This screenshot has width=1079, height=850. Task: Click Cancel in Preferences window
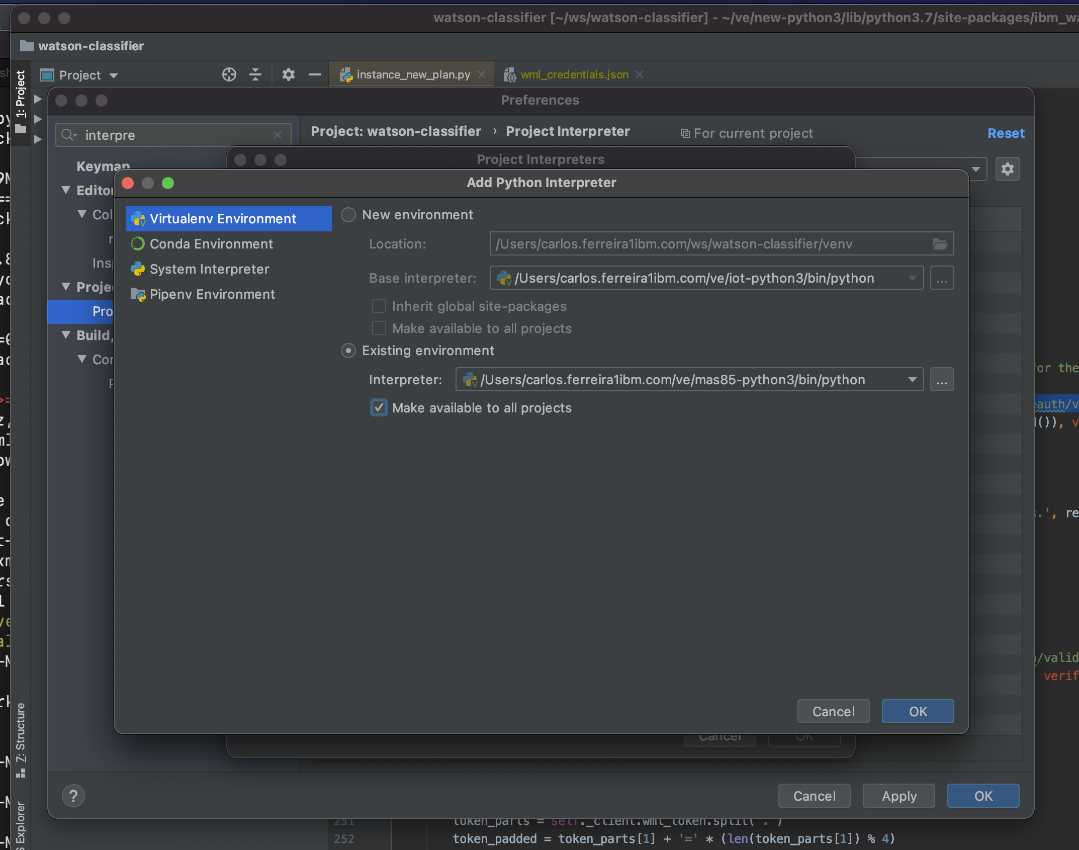815,796
